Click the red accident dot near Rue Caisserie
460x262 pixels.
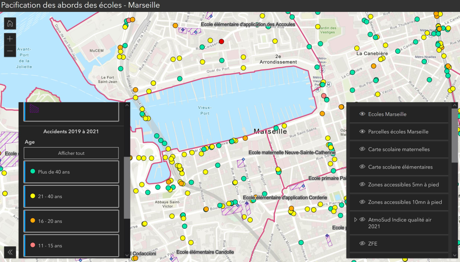221,41
